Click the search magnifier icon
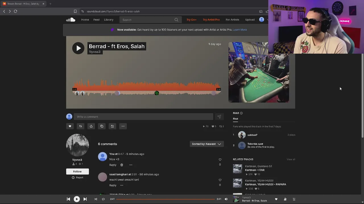364x204 pixels. 176,20
